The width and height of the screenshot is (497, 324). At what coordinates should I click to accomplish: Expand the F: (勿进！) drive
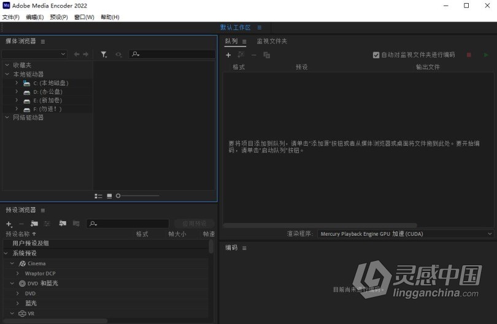click(x=17, y=108)
